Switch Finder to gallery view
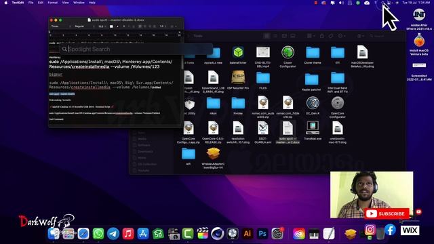This screenshot has height=244, width=434. 292,36
